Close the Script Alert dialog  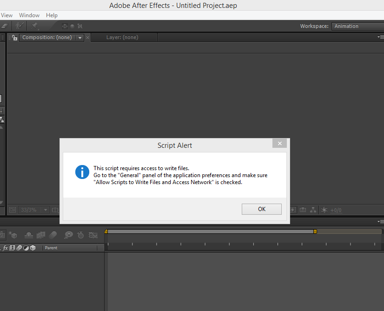[x=280, y=143]
